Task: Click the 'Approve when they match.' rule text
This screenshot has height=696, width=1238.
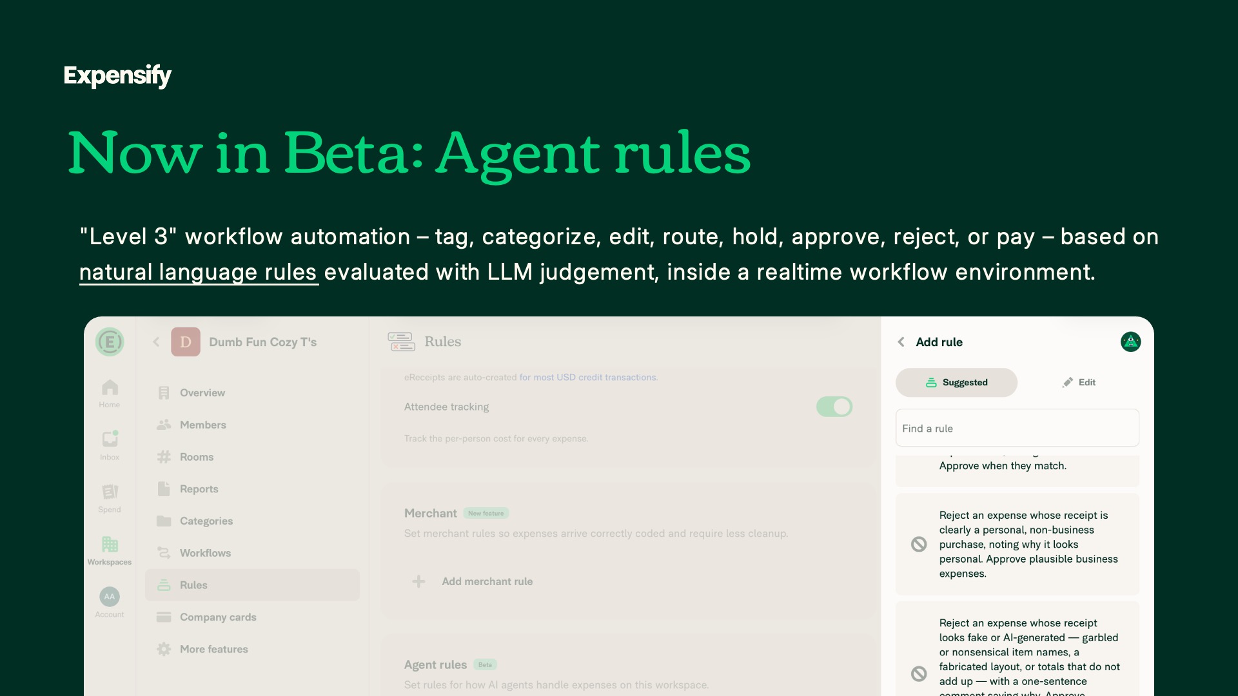Action: point(1003,466)
